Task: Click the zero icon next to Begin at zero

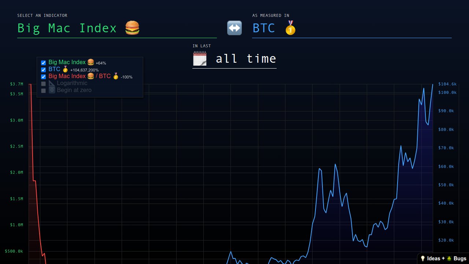Action: coord(52,90)
